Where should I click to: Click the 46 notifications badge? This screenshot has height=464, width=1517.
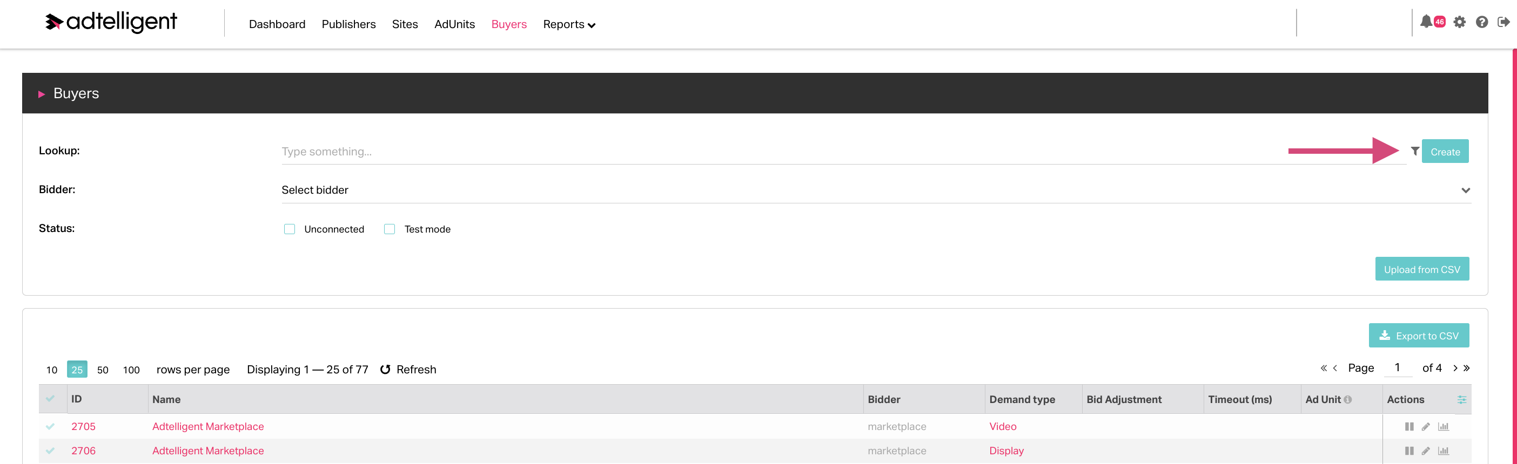[x=1439, y=22]
